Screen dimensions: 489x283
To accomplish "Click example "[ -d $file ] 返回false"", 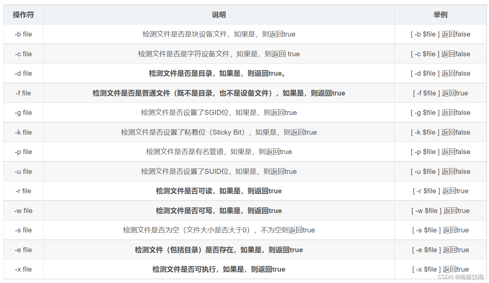I will click(x=440, y=73).
